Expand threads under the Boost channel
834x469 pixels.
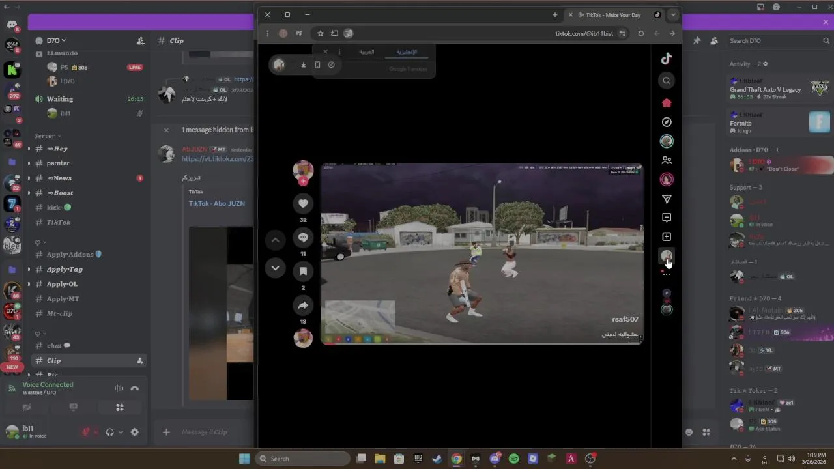[x=29, y=193]
